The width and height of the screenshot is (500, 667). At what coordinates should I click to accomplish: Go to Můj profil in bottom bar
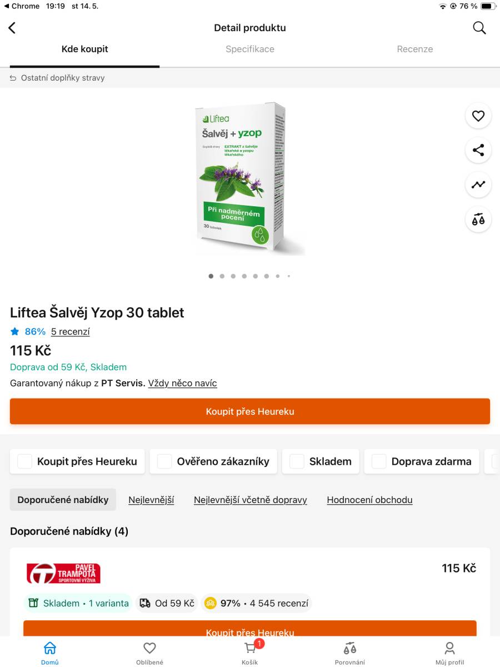coord(449,653)
